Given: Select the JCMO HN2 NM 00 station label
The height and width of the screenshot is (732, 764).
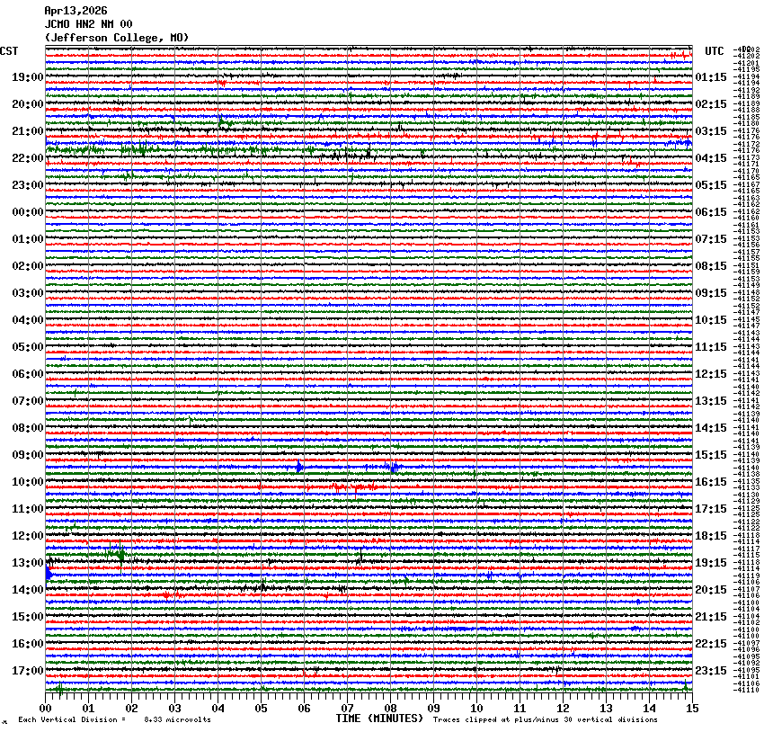Looking at the screenshot, I should click(88, 24).
